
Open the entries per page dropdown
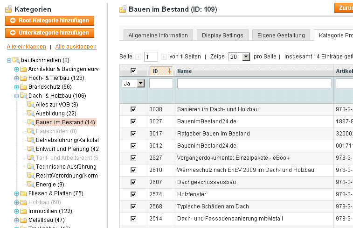tap(239, 57)
